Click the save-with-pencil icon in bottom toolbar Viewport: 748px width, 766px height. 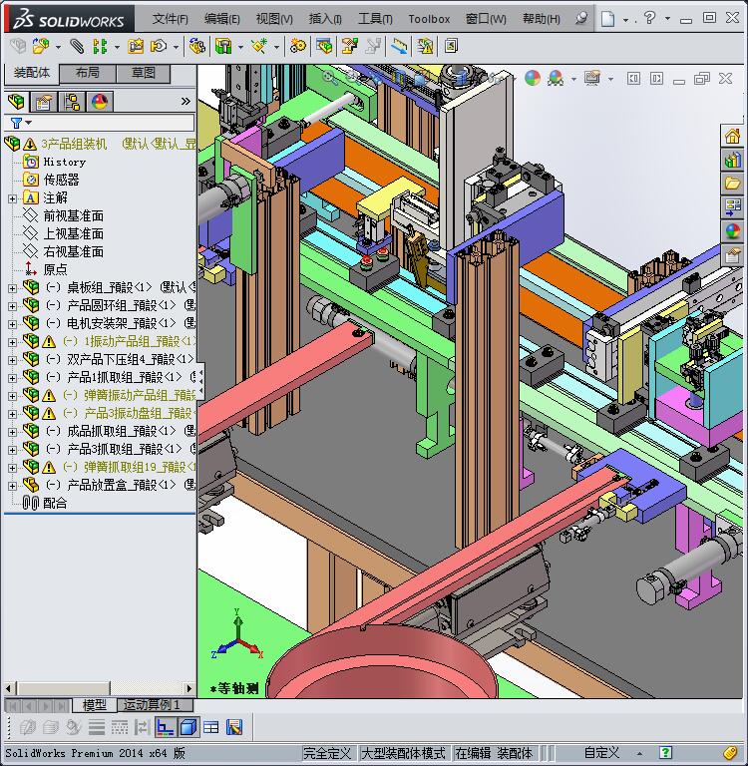[234, 727]
